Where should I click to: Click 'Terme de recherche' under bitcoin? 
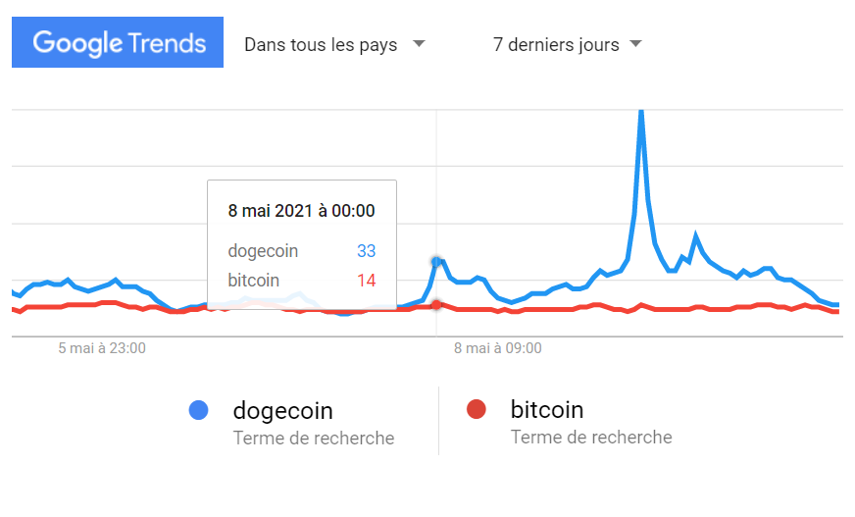coord(591,437)
